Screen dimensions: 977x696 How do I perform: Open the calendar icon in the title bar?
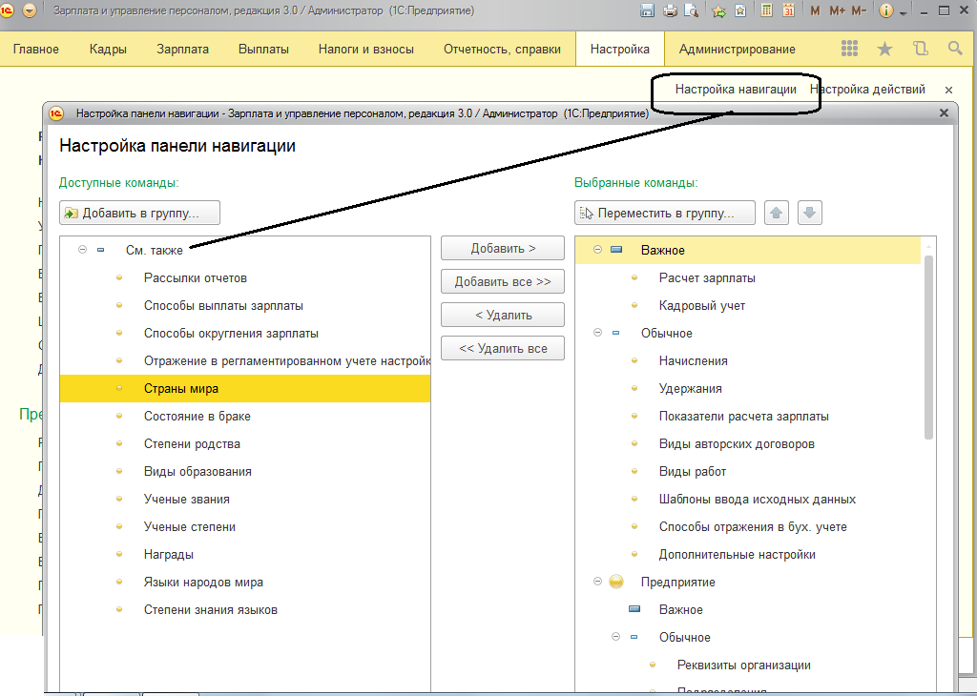(x=789, y=11)
